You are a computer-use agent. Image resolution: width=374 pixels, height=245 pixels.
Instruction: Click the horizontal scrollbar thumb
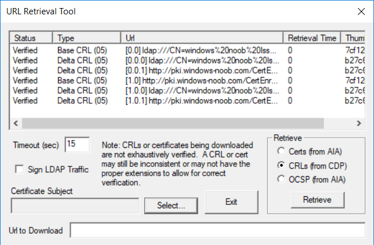[173, 123]
